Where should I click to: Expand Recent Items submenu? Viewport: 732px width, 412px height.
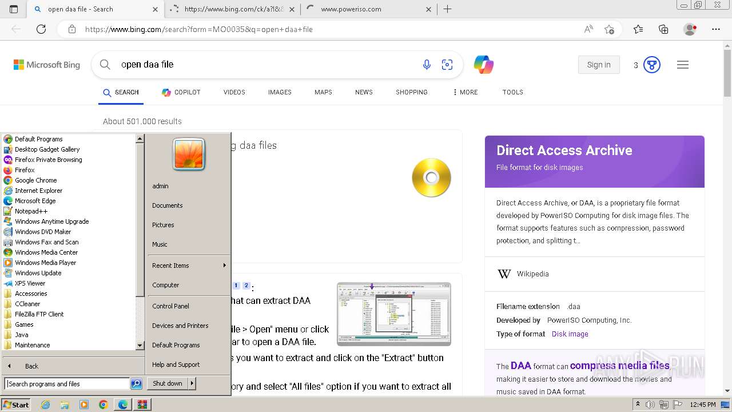[189, 266]
